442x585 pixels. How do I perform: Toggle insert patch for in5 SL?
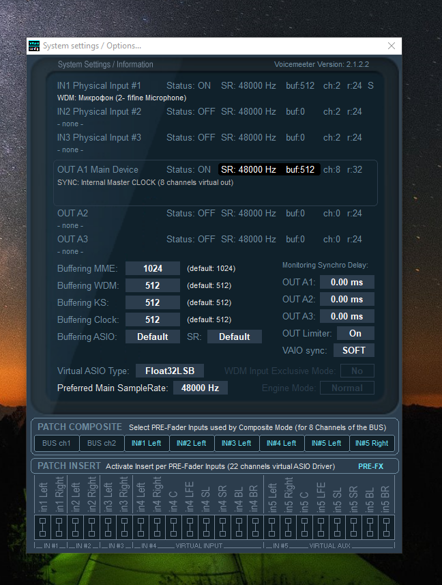(338, 527)
